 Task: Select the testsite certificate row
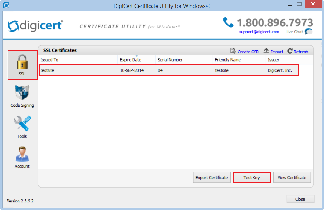tap(169, 70)
